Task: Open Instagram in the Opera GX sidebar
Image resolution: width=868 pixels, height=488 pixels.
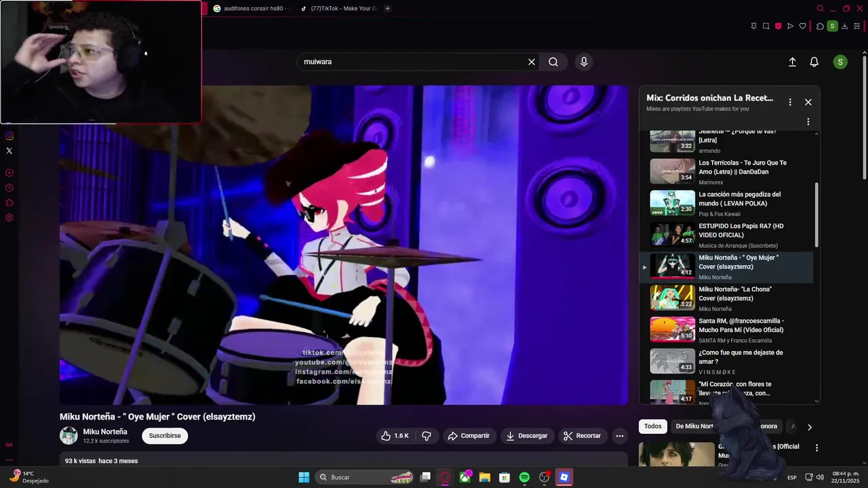Action: click(x=9, y=136)
